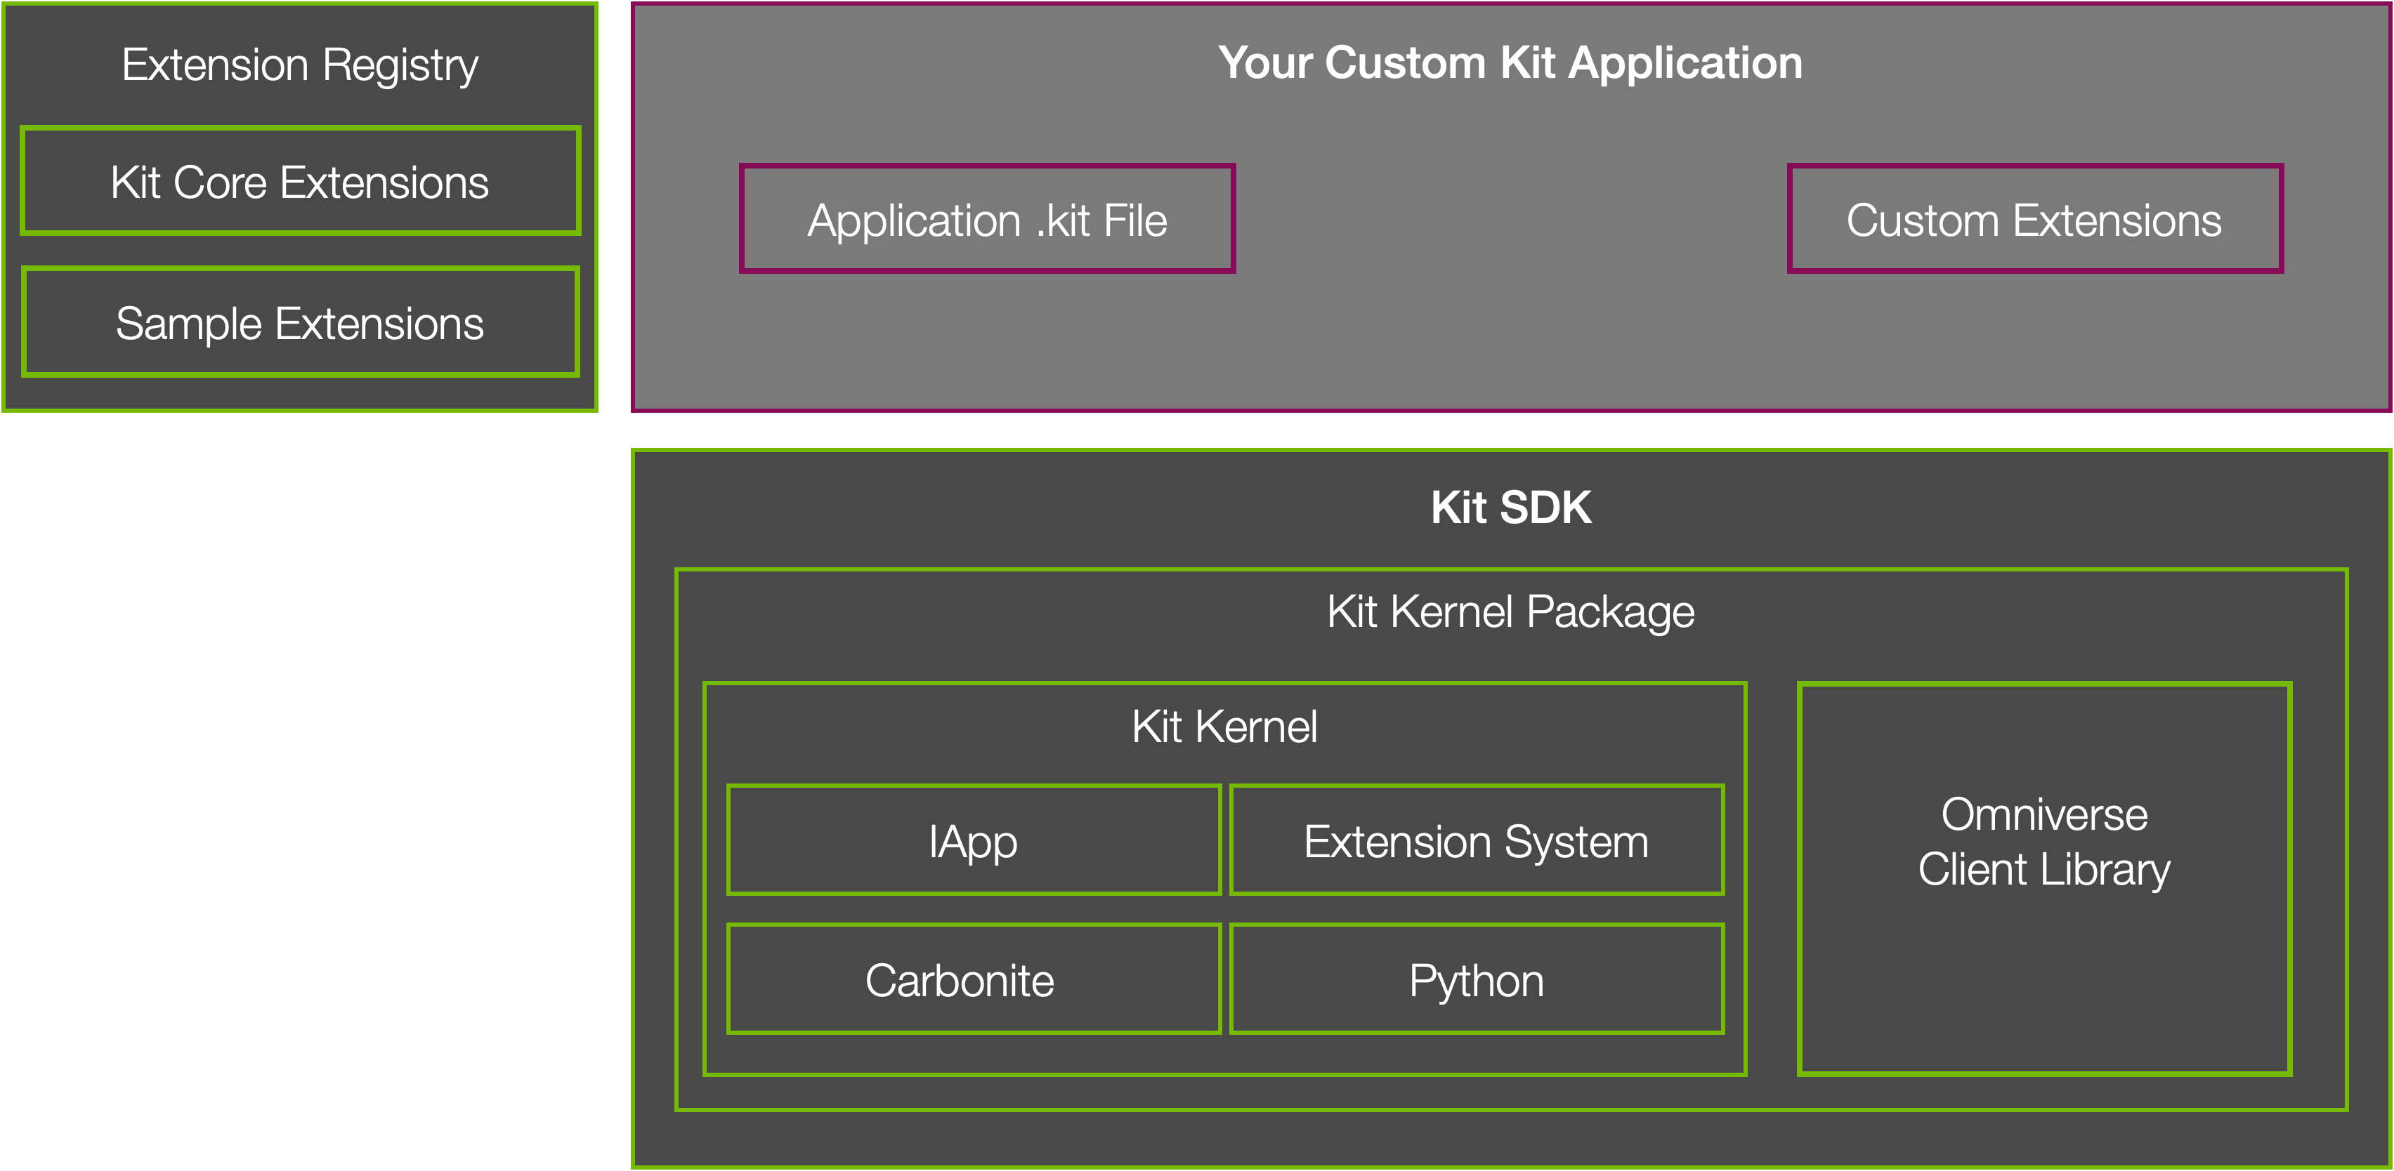Click the word Omniverse in the library block

point(2043,814)
